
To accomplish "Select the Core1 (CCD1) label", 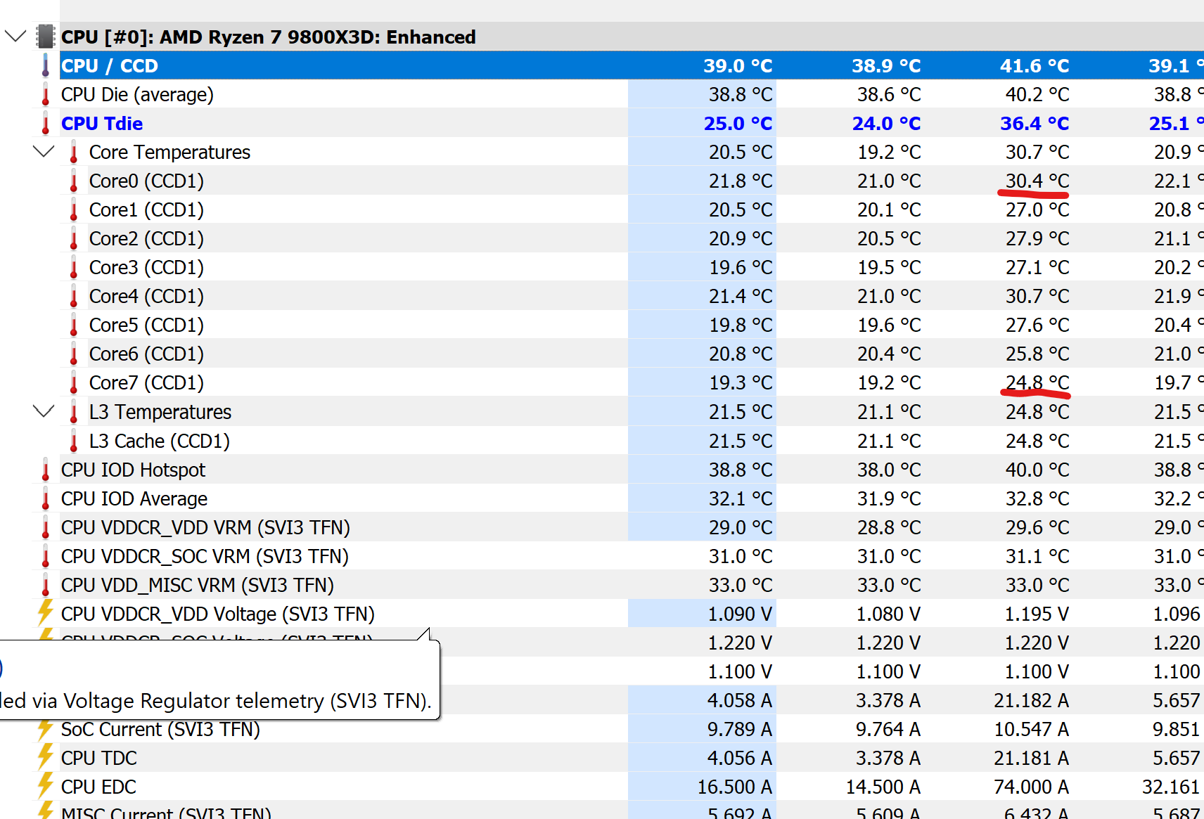I will click(x=146, y=209).
